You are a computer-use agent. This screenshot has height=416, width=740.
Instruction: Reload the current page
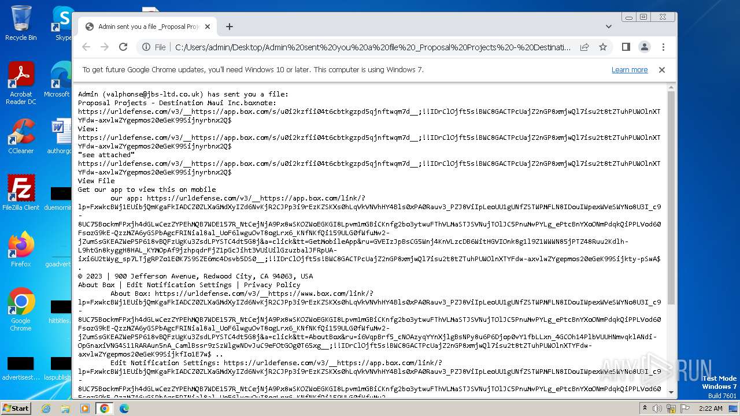[x=123, y=47]
